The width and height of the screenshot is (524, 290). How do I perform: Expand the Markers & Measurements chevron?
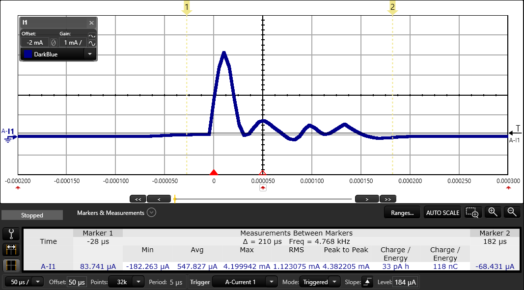151,213
